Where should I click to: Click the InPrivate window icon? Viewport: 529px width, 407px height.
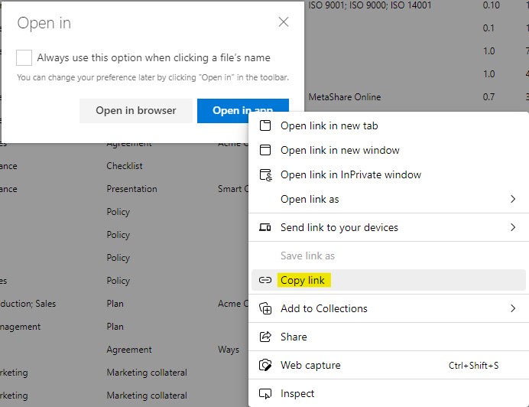tap(266, 174)
